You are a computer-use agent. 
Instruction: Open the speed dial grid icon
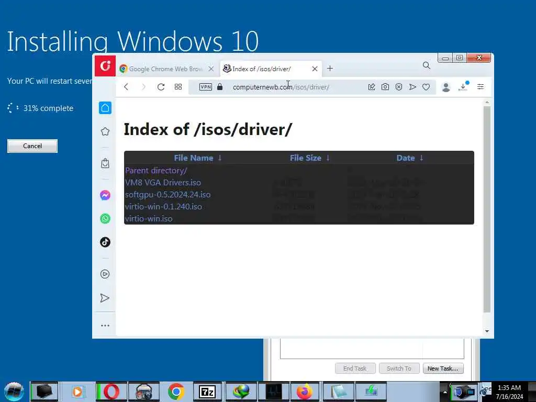(x=178, y=87)
